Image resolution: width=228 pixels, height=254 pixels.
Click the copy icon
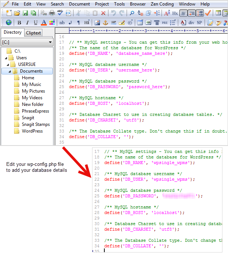coord(87,13)
